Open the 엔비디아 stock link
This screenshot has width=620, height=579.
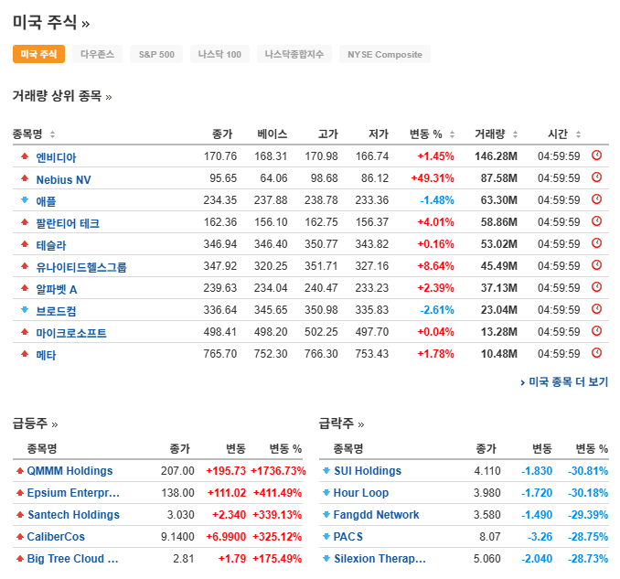pyautogui.click(x=56, y=157)
